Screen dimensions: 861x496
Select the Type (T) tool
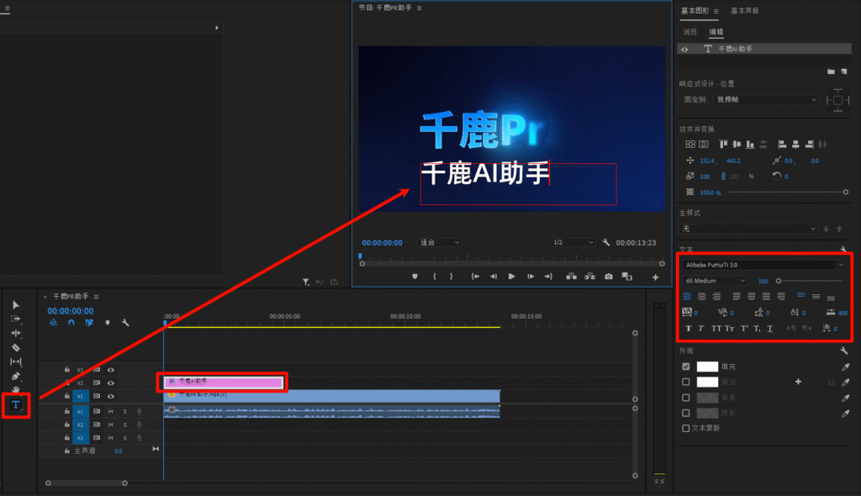point(15,405)
